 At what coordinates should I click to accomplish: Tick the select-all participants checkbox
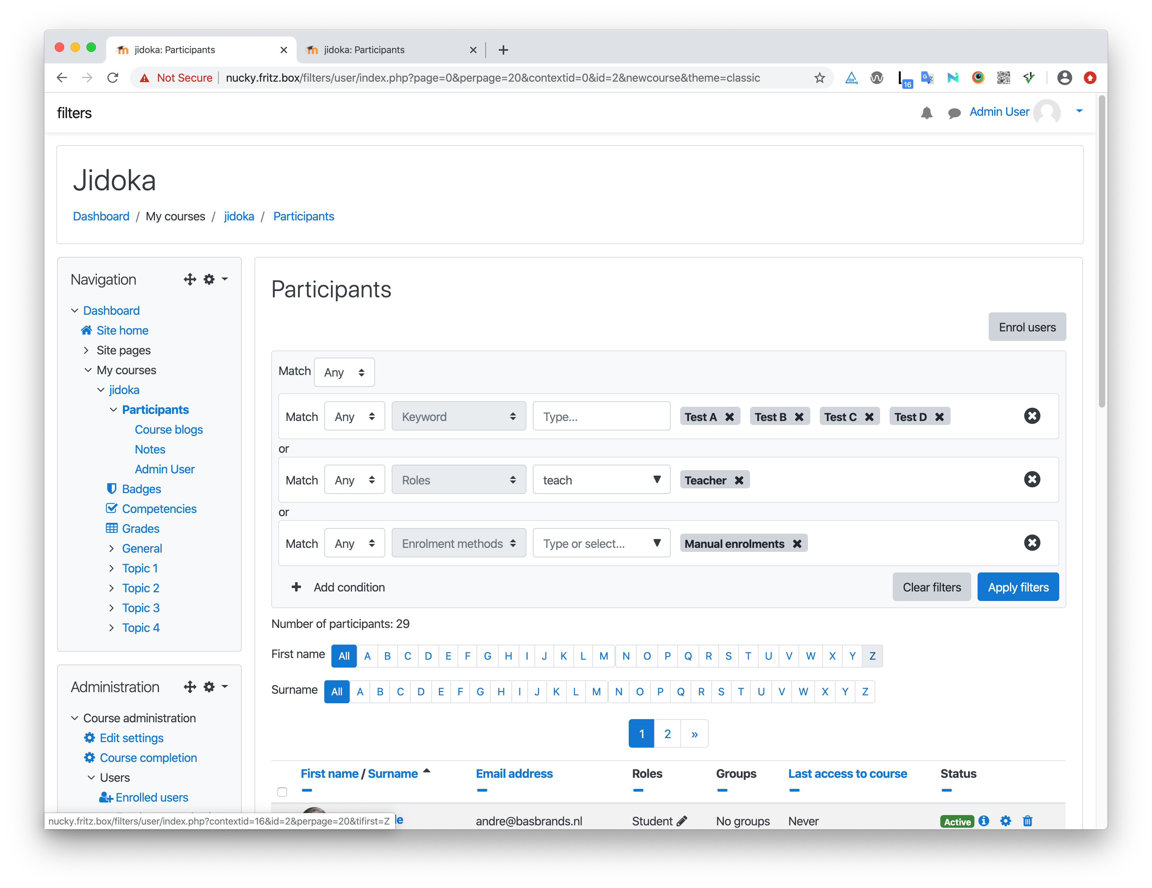tap(282, 791)
